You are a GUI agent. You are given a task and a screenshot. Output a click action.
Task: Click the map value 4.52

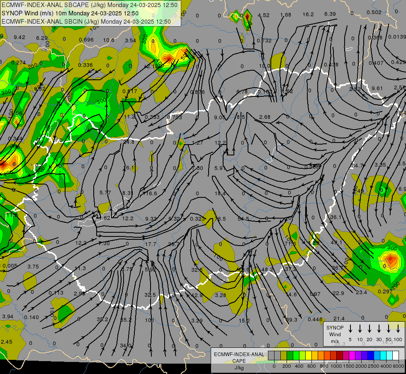(x=264, y=15)
